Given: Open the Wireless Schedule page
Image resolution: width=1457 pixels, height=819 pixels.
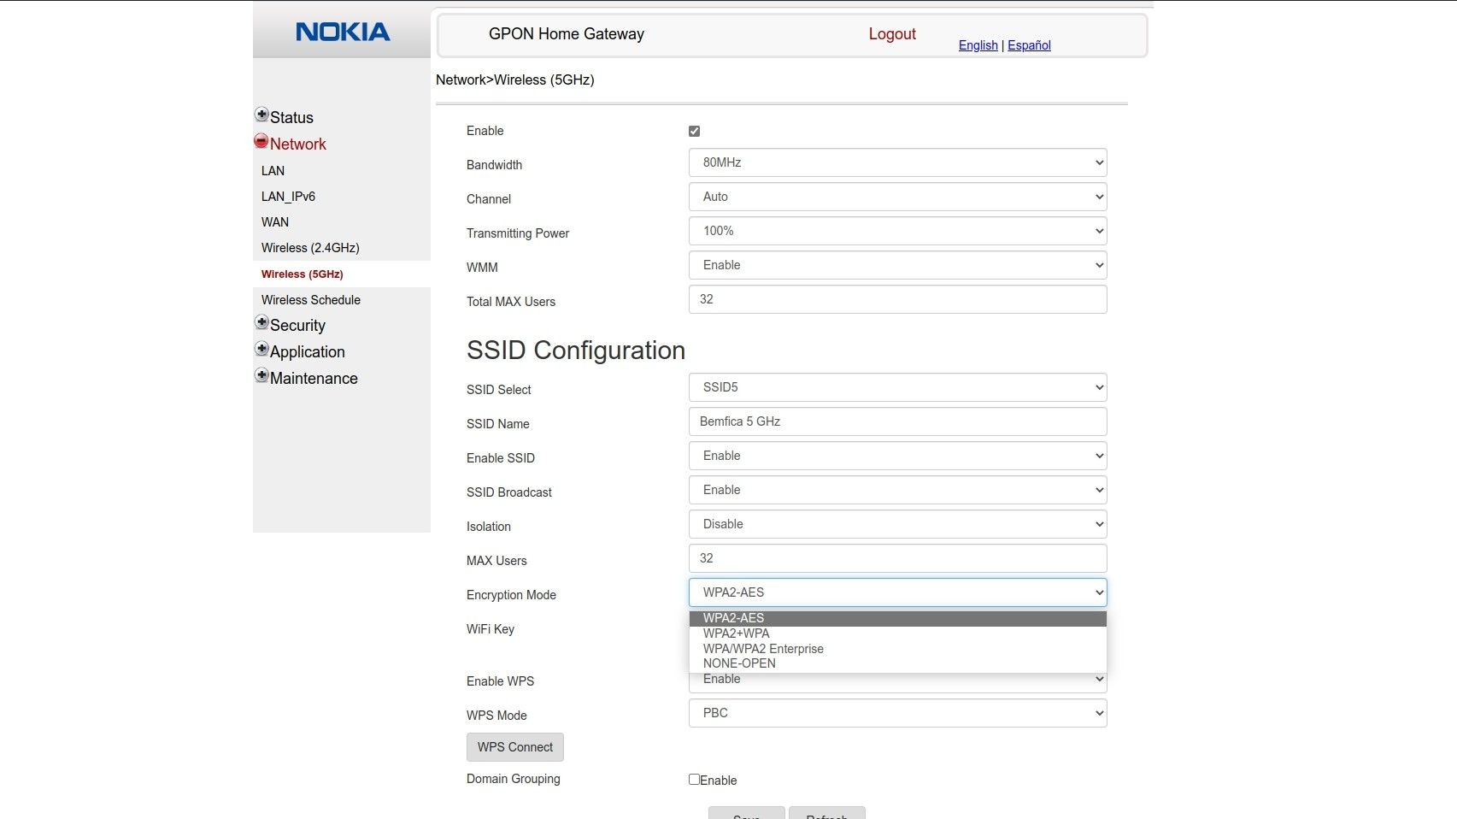Looking at the screenshot, I should [x=311, y=300].
